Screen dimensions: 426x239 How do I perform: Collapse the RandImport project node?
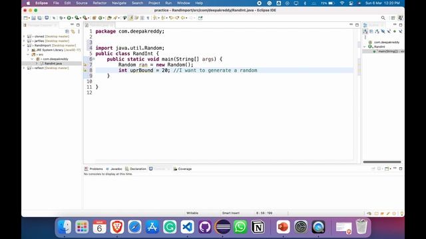click(24, 46)
